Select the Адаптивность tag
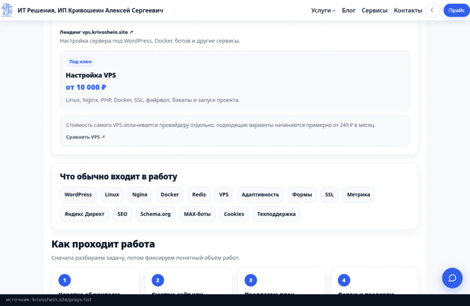470x306 pixels. pyautogui.click(x=260, y=194)
